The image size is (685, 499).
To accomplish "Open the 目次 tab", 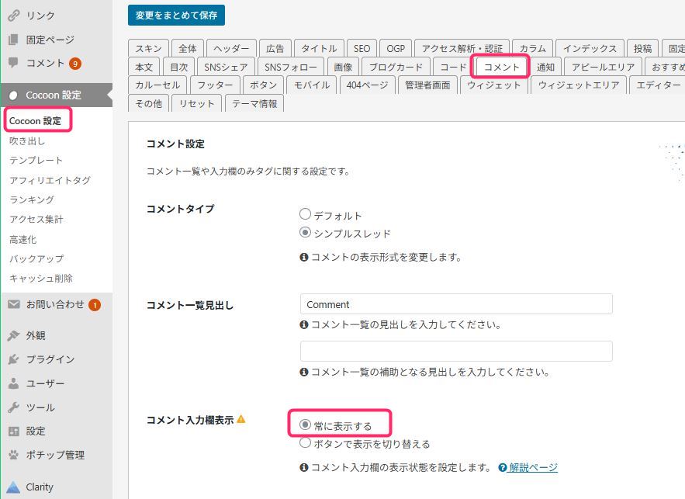I will tap(178, 67).
